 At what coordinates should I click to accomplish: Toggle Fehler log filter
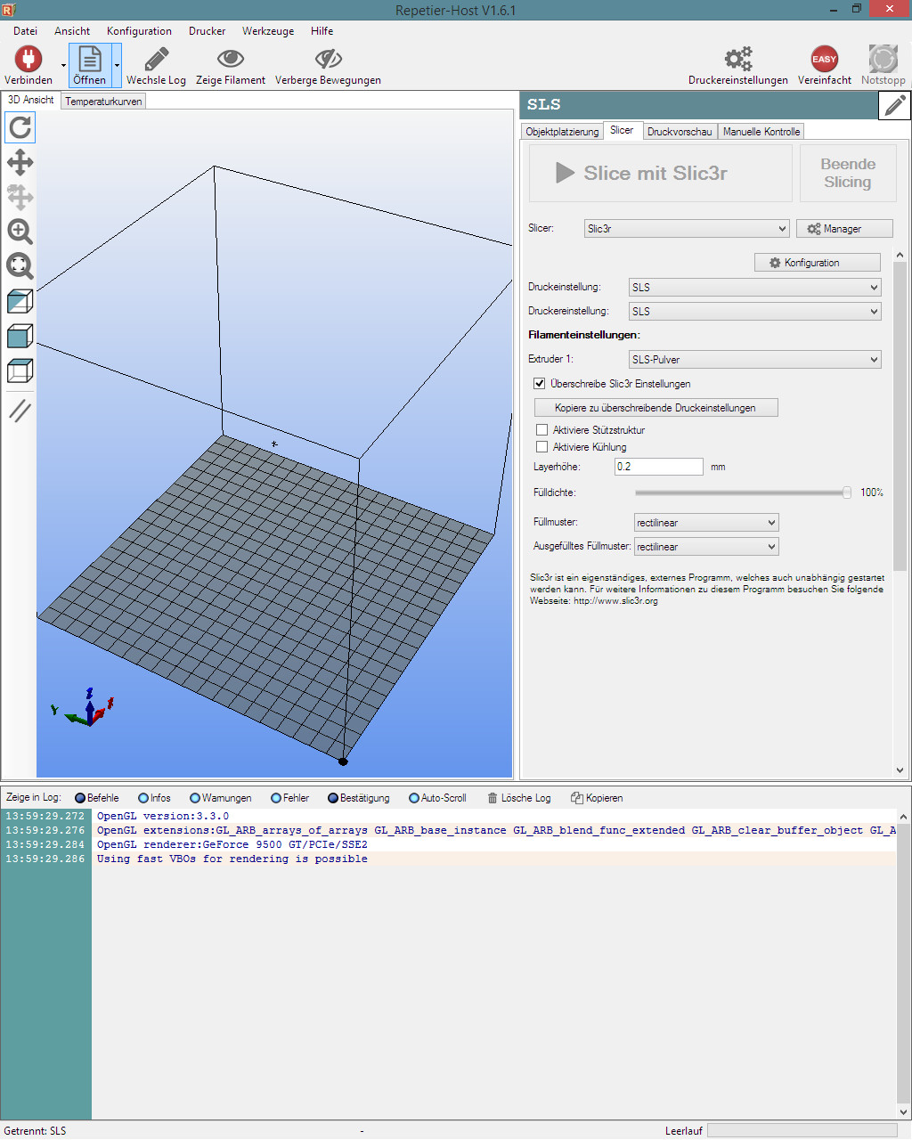pos(290,798)
